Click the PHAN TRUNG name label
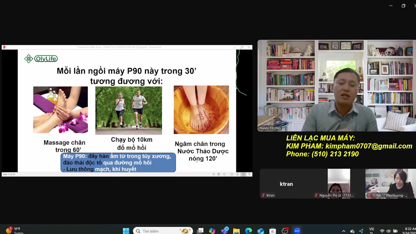Image resolution: width=416 pixels, height=234 pixels. (270, 128)
